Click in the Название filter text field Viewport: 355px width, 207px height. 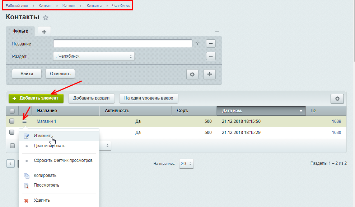[123, 44]
